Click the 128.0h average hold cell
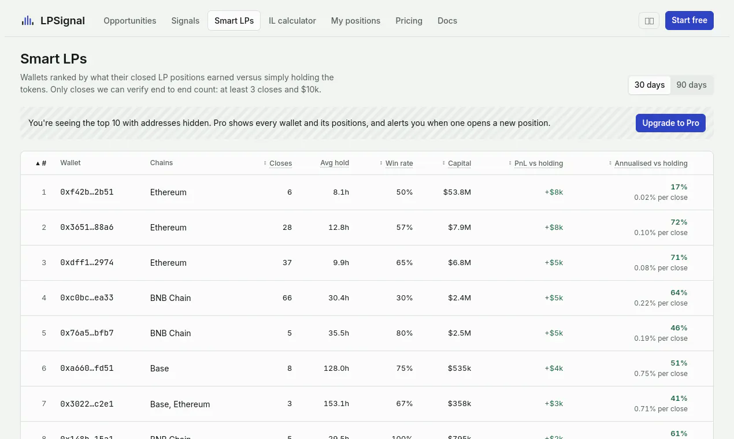Screen dimensions: 734x439 point(336,369)
